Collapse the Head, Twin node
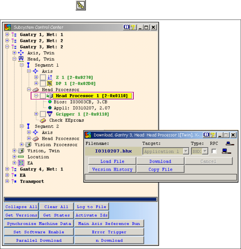The width and height of the screenshot is (241, 249). pos(14,59)
